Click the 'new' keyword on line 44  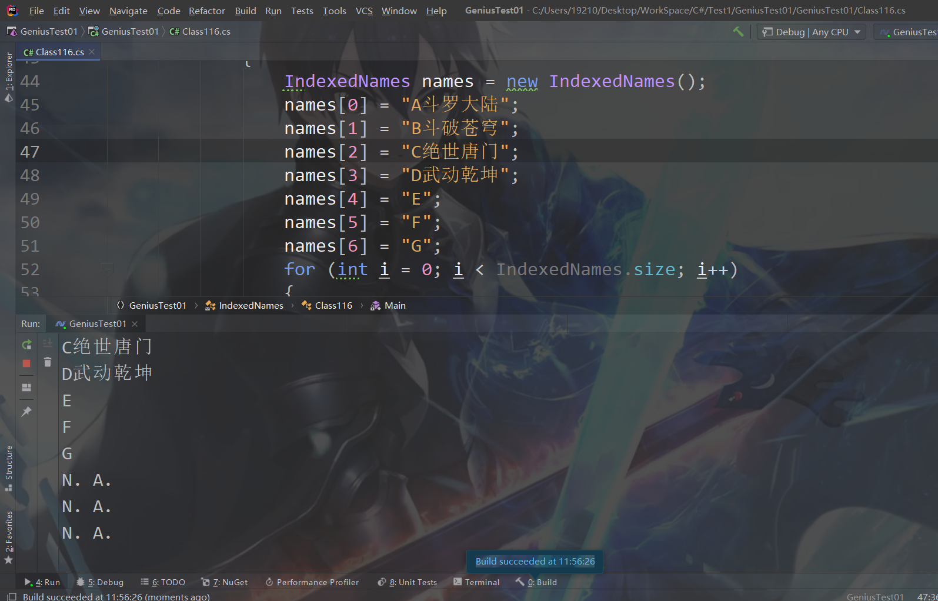point(522,81)
